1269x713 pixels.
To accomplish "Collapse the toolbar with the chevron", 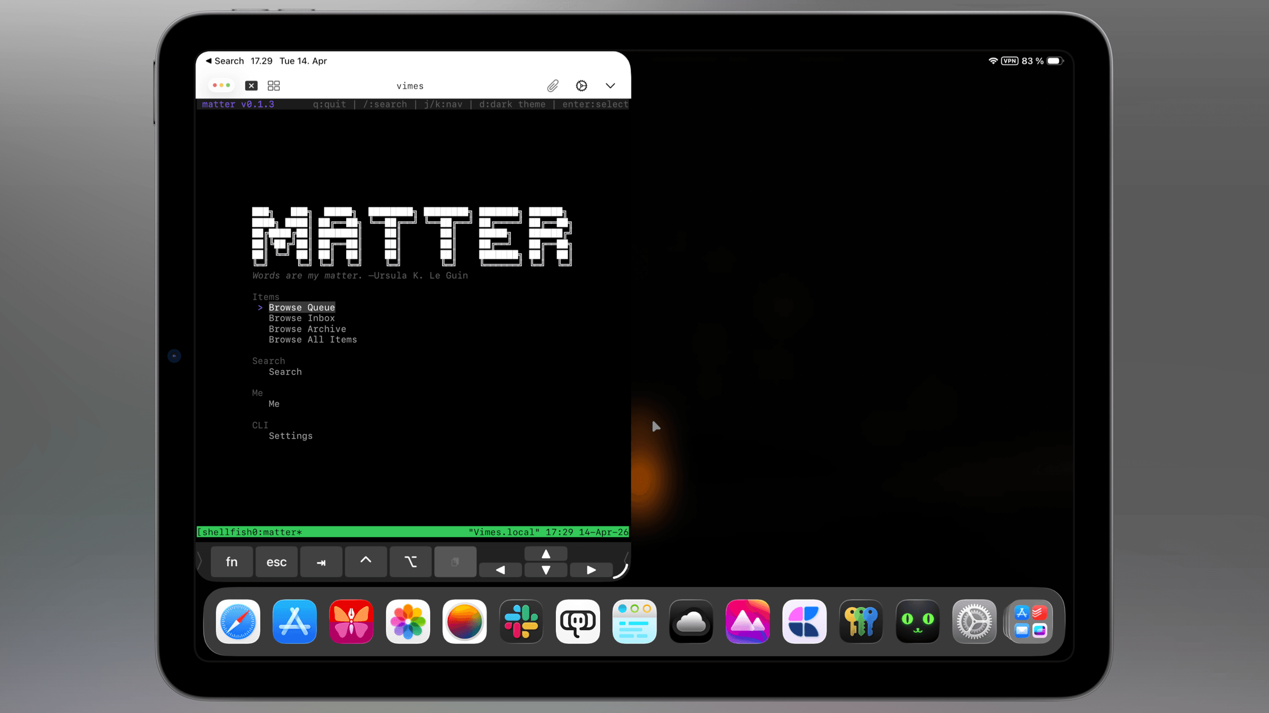I will (x=610, y=86).
